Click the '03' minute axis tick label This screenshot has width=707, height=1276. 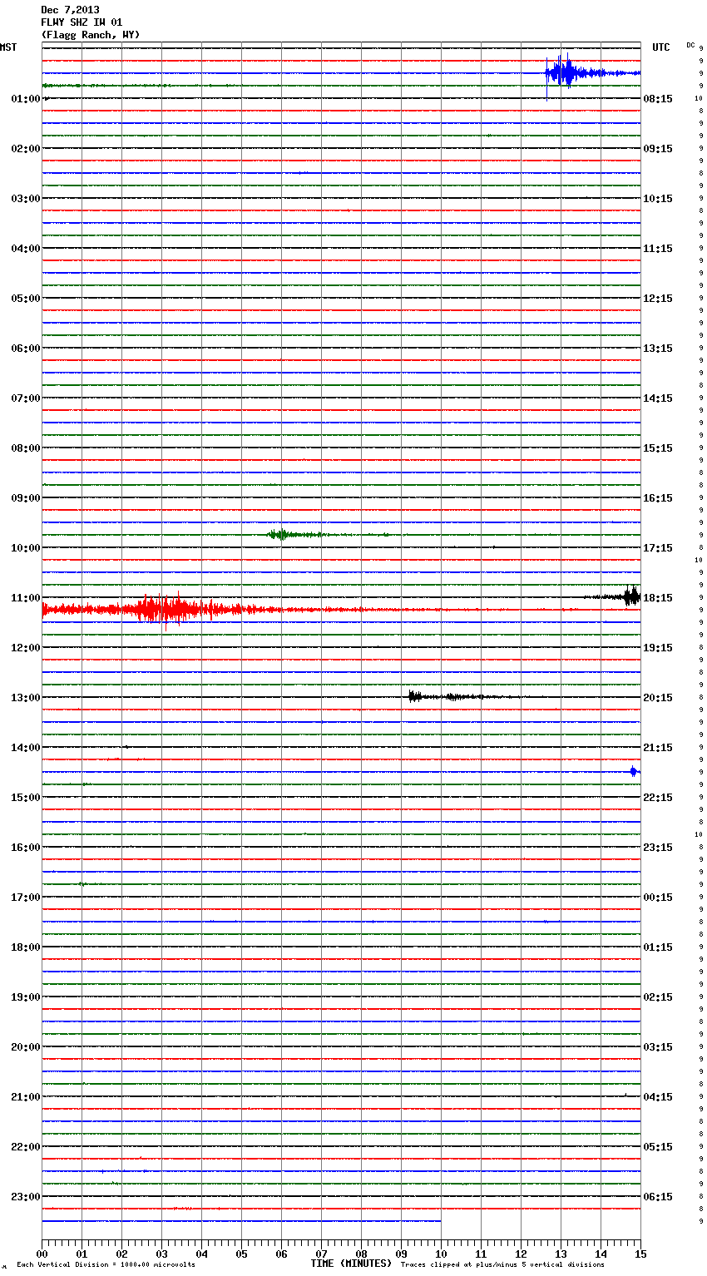[x=161, y=1254]
